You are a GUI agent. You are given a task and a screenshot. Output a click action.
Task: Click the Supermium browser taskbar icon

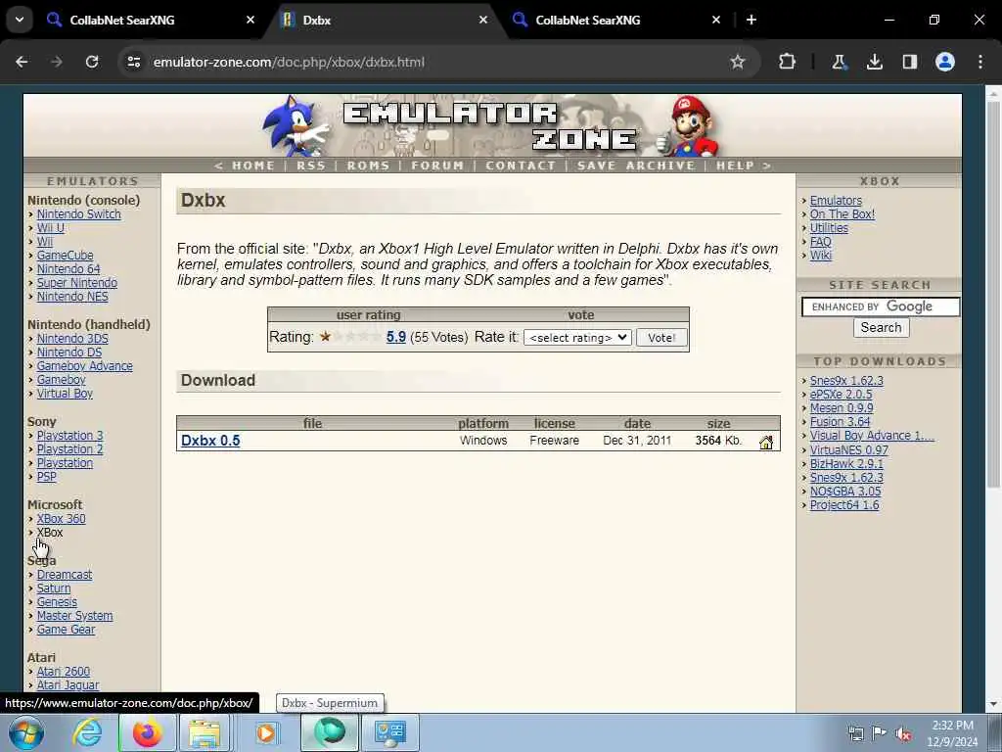tap(330, 732)
